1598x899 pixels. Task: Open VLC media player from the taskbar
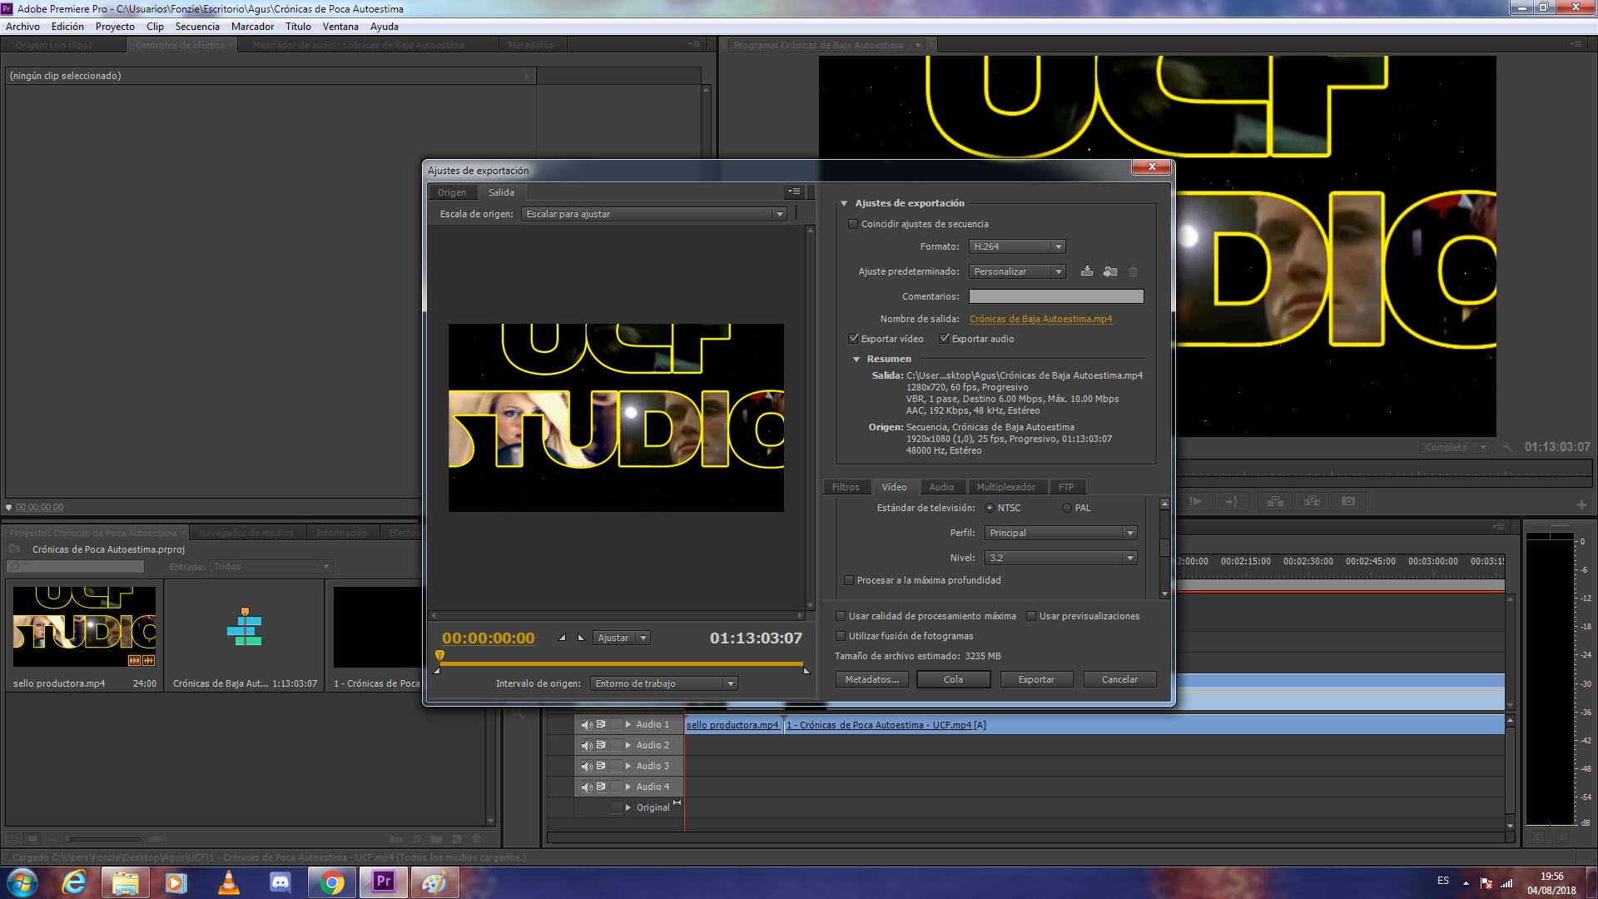[x=228, y=882]
